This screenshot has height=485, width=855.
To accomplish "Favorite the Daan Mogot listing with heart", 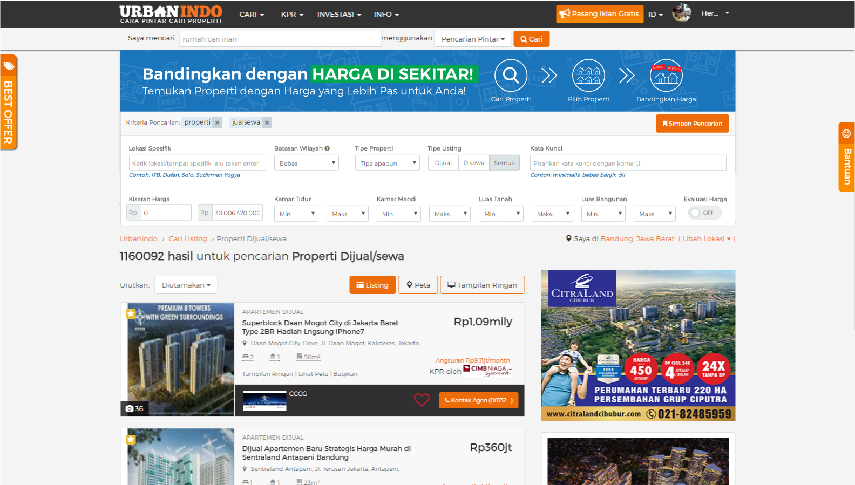I will 422,400.
